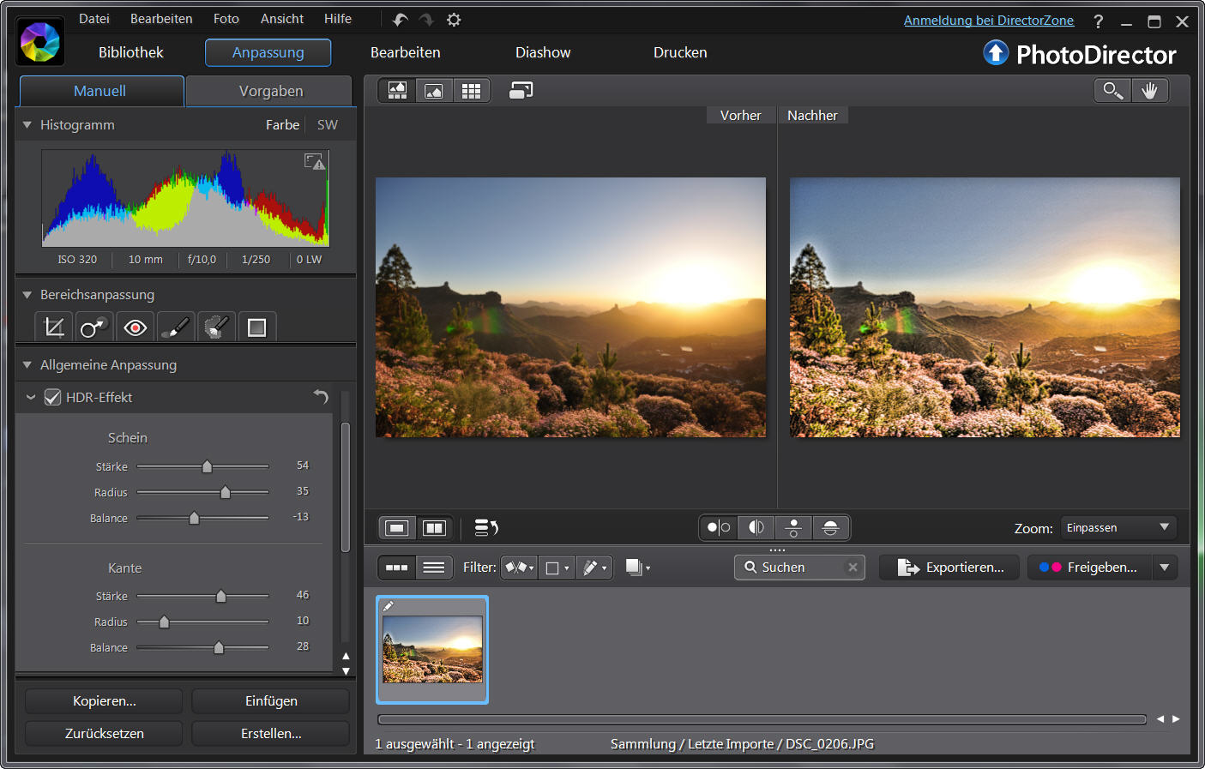Open the Zoom Einpassen dropdown
Screen dimensions: 1205x769
(1118, 528)
